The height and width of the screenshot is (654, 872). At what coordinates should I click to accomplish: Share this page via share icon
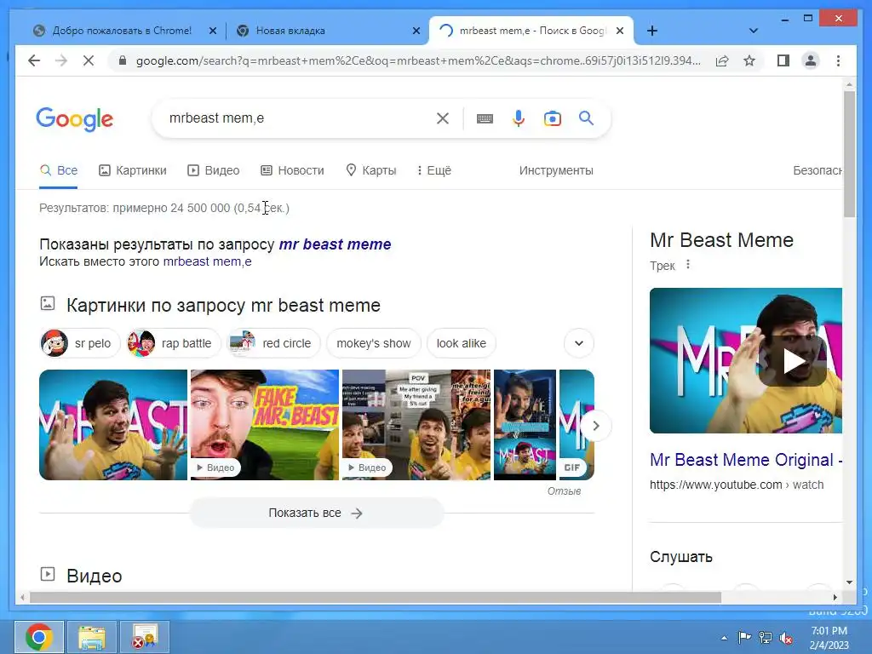point(722,60)
